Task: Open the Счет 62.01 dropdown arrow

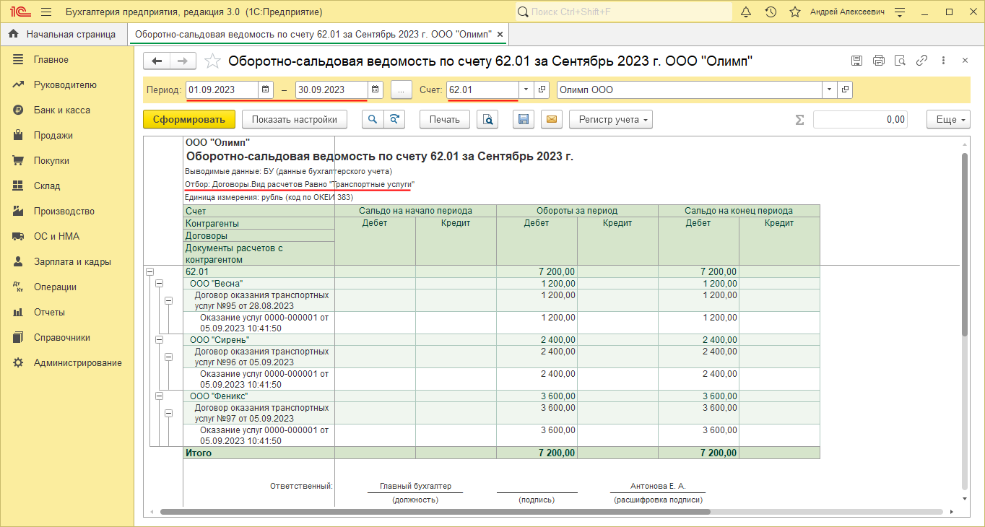Action: 526,90
